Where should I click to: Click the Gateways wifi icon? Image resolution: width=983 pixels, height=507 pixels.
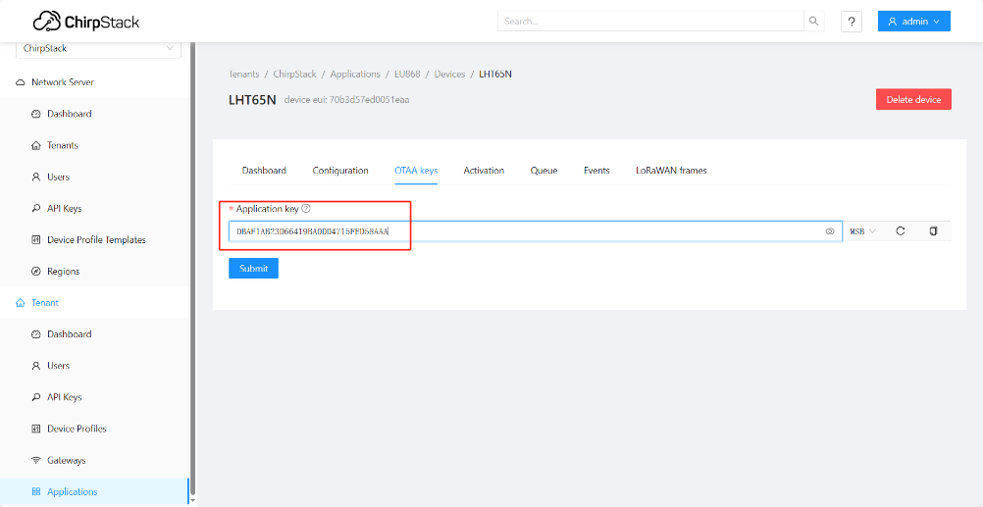click(35, 461)
